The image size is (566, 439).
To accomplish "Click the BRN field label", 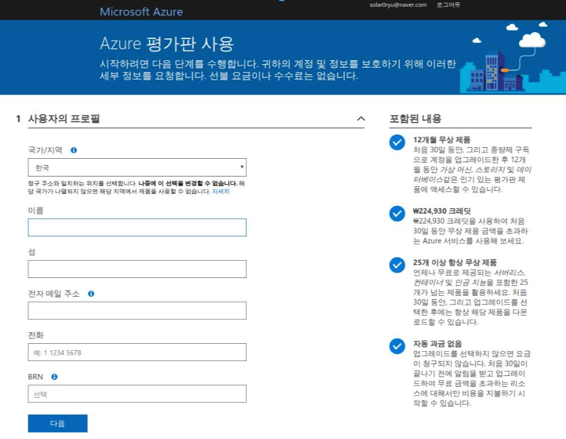I will (36, 377).
